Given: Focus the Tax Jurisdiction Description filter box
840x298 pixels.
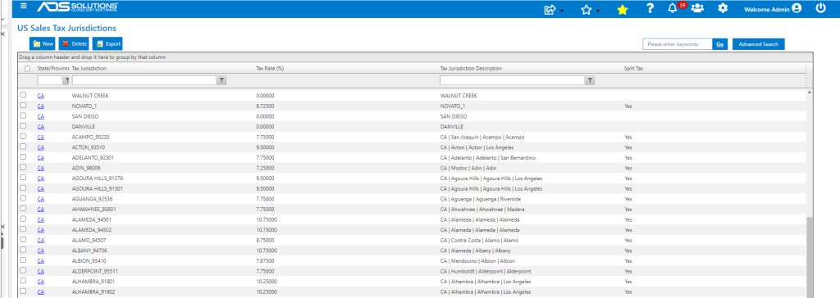Looking at the screenshot, I should 512,80.
